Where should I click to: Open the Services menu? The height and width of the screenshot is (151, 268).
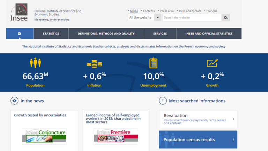(160, 33)
